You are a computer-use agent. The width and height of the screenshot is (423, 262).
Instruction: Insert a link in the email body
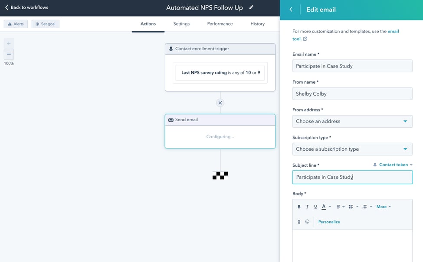click(298, 221)
